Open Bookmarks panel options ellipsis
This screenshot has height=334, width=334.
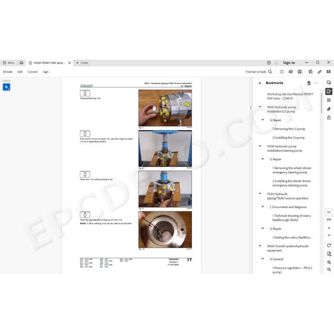[x=316, y=83]
